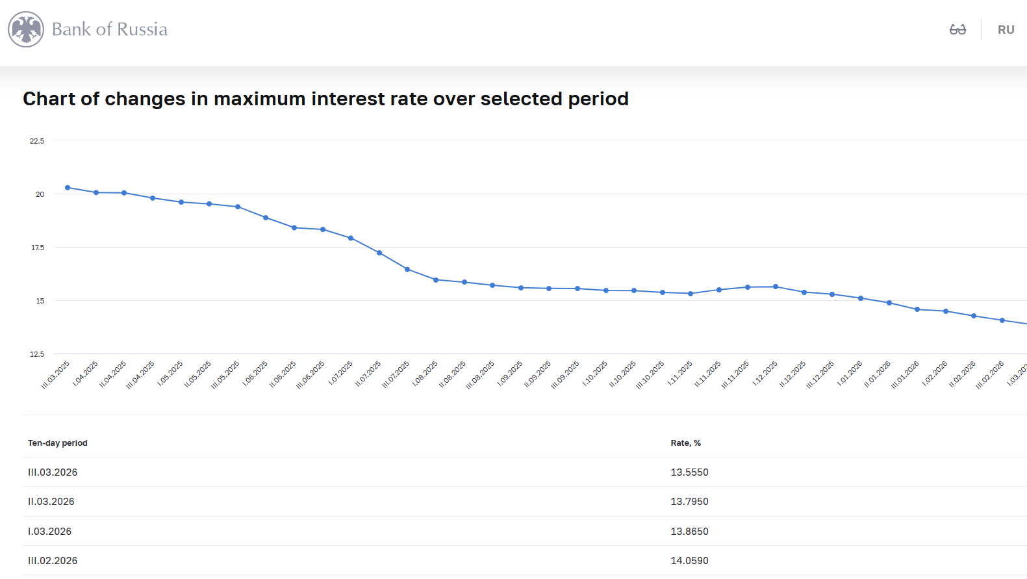Open the visually impaired glasses icon
The width and height of the screenshot is (1027, 579).
click(x=957, y=29)
